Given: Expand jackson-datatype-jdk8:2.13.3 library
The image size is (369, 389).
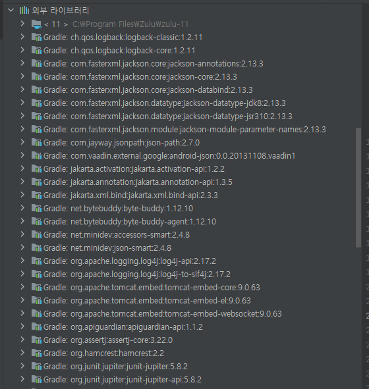Looking at the screenshot, I should coord(22,103).
